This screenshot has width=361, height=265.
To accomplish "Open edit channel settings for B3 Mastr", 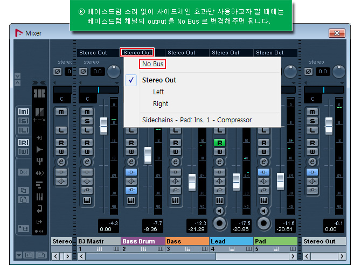I will pos(87,162).
